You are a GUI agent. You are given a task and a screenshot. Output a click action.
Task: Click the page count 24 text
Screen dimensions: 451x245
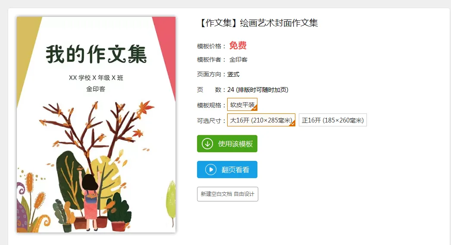coord(231,90)
